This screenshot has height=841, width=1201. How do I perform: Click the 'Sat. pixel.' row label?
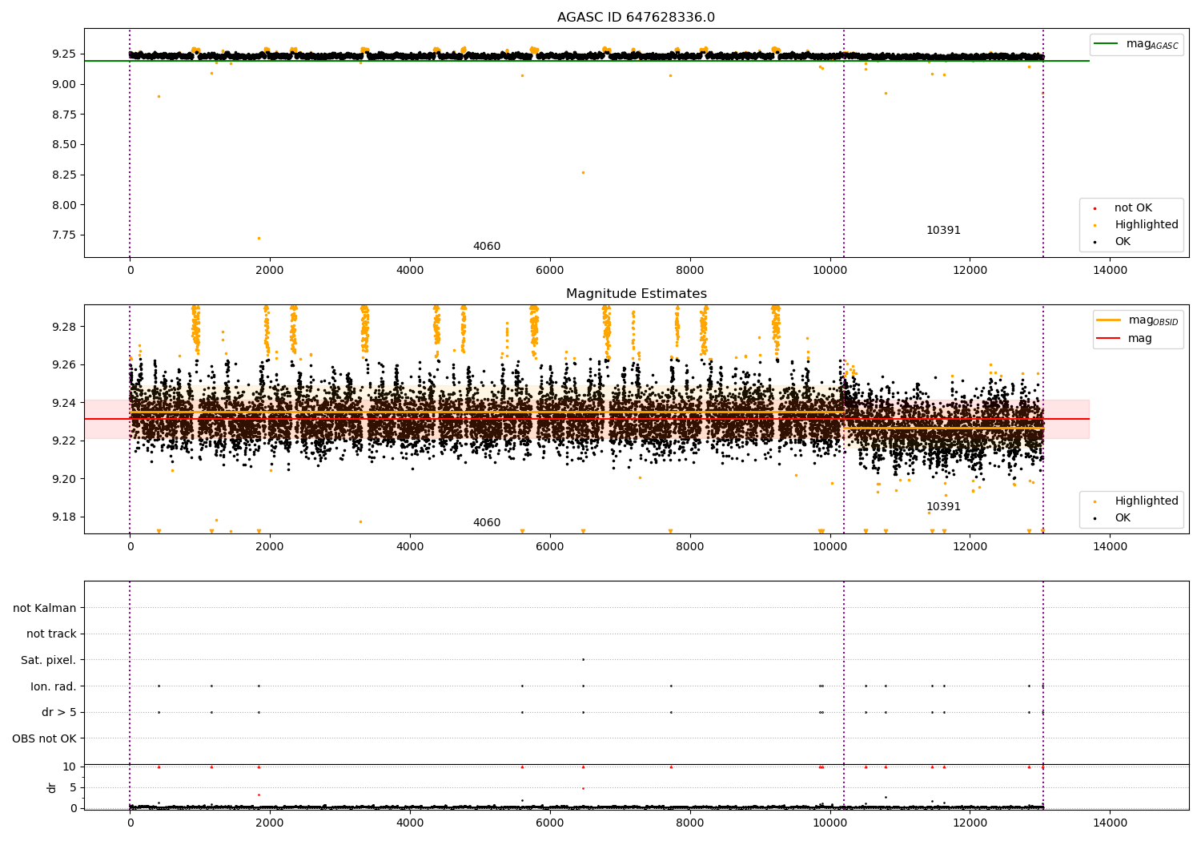pos(49,660)
